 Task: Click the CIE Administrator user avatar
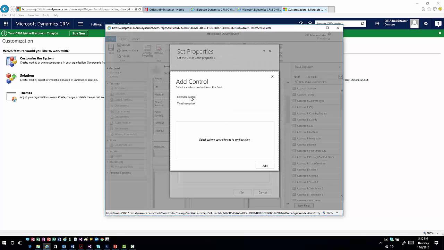[415, 24]
